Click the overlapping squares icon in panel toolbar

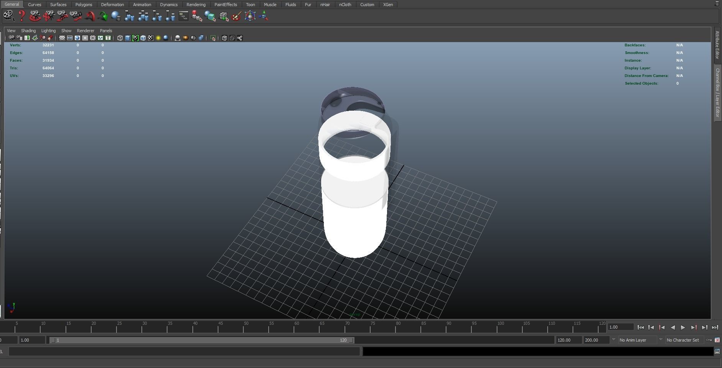tap(232, 38)
